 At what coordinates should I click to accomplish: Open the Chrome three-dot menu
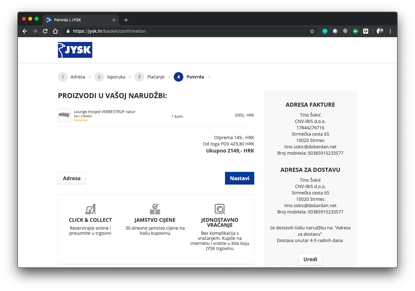[390, 31]
